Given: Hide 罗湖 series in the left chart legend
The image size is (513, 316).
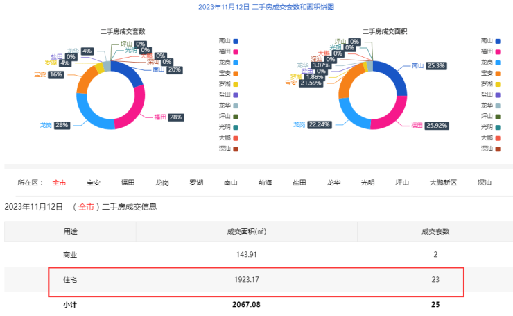Looking at the screenshot, I should coord(228,83).
